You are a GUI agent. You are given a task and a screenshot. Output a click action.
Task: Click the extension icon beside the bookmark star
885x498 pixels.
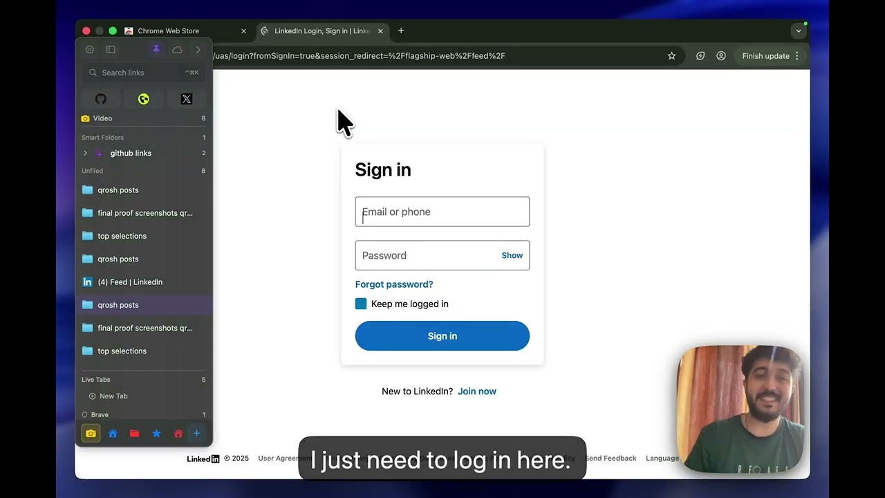pos(700,56)
